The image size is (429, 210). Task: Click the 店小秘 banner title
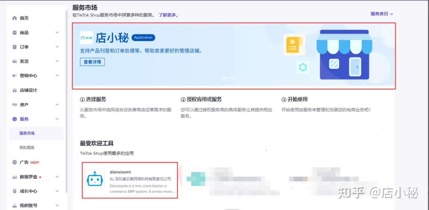click(x=112, y=38)
